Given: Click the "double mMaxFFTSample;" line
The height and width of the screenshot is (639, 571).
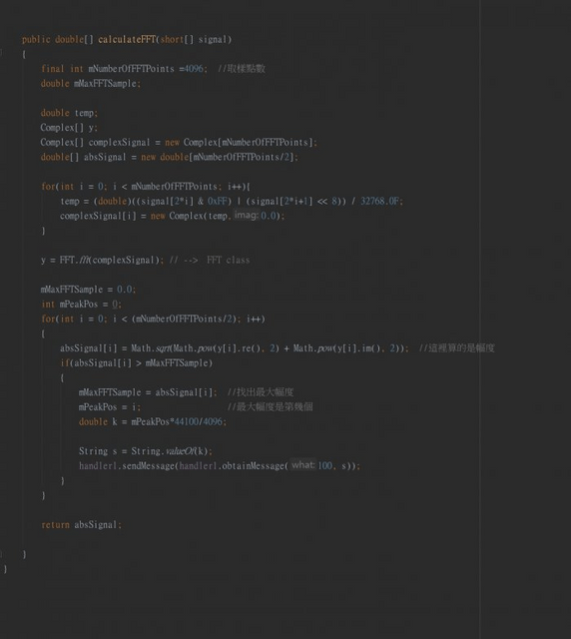Looking at the screenshot, I should (91, 84).
